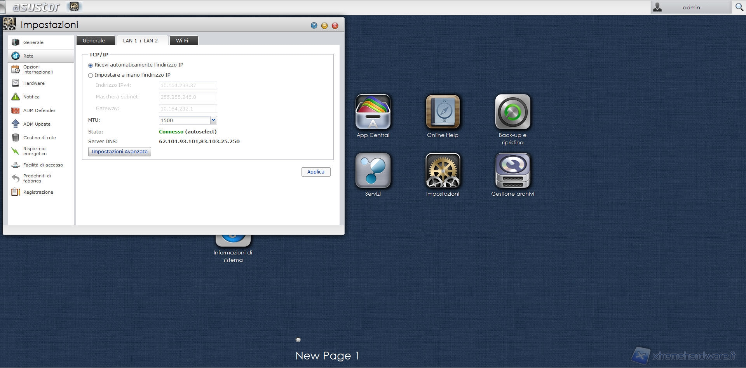
Task: Click the help question mark icon
Action: tap(314, 26)
